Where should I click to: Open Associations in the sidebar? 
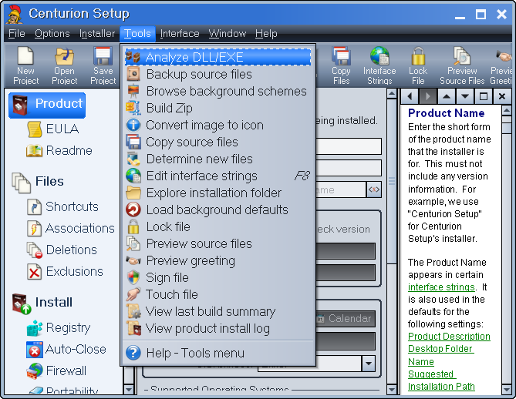(71, 229)
